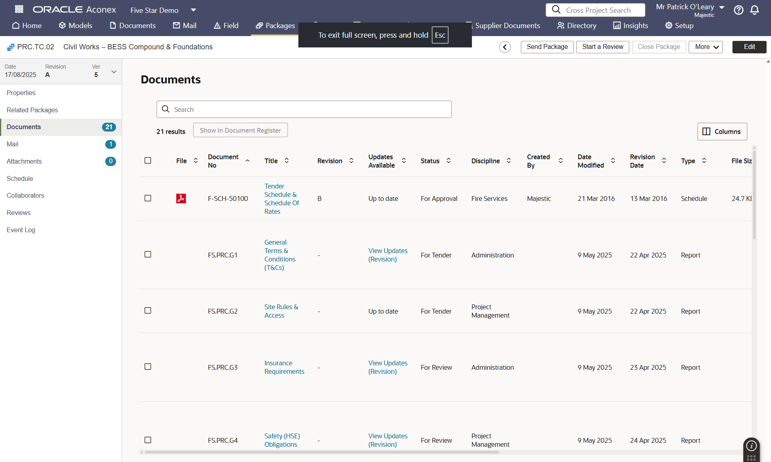Image resolution: width=771 pixels, height=462 pixels.
Task: Sort by the Status column arrows
Action: pyautogui.click(x=449, y=160)
